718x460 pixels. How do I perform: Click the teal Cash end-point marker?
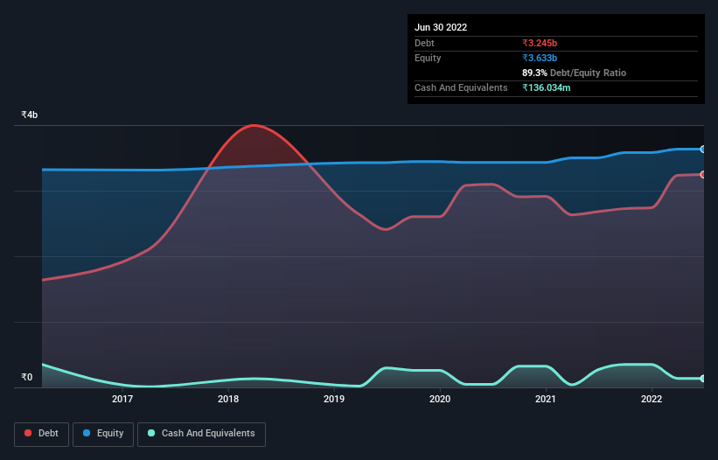pos(703,379)
